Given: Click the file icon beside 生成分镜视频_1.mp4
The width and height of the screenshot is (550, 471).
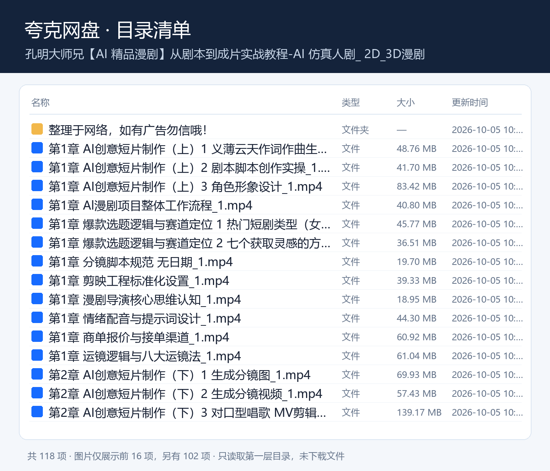Looking at the screenshot, I should tap(37, 393).
